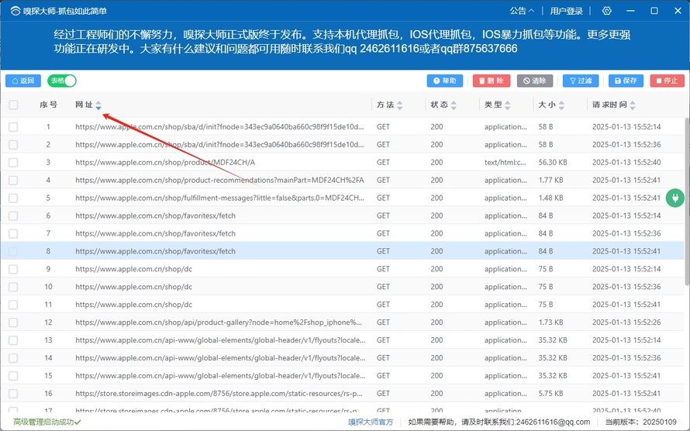
Task: Click the 帮助 help button
Action: tap(444, 81)
